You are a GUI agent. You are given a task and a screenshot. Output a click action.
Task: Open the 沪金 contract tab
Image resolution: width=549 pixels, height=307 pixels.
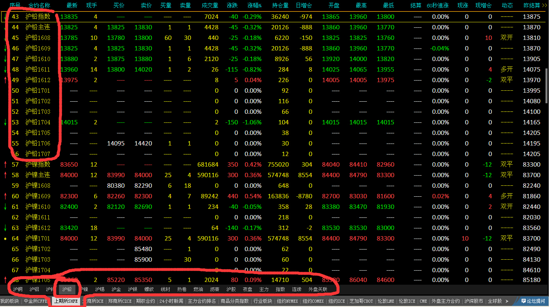tap(116, 289)
